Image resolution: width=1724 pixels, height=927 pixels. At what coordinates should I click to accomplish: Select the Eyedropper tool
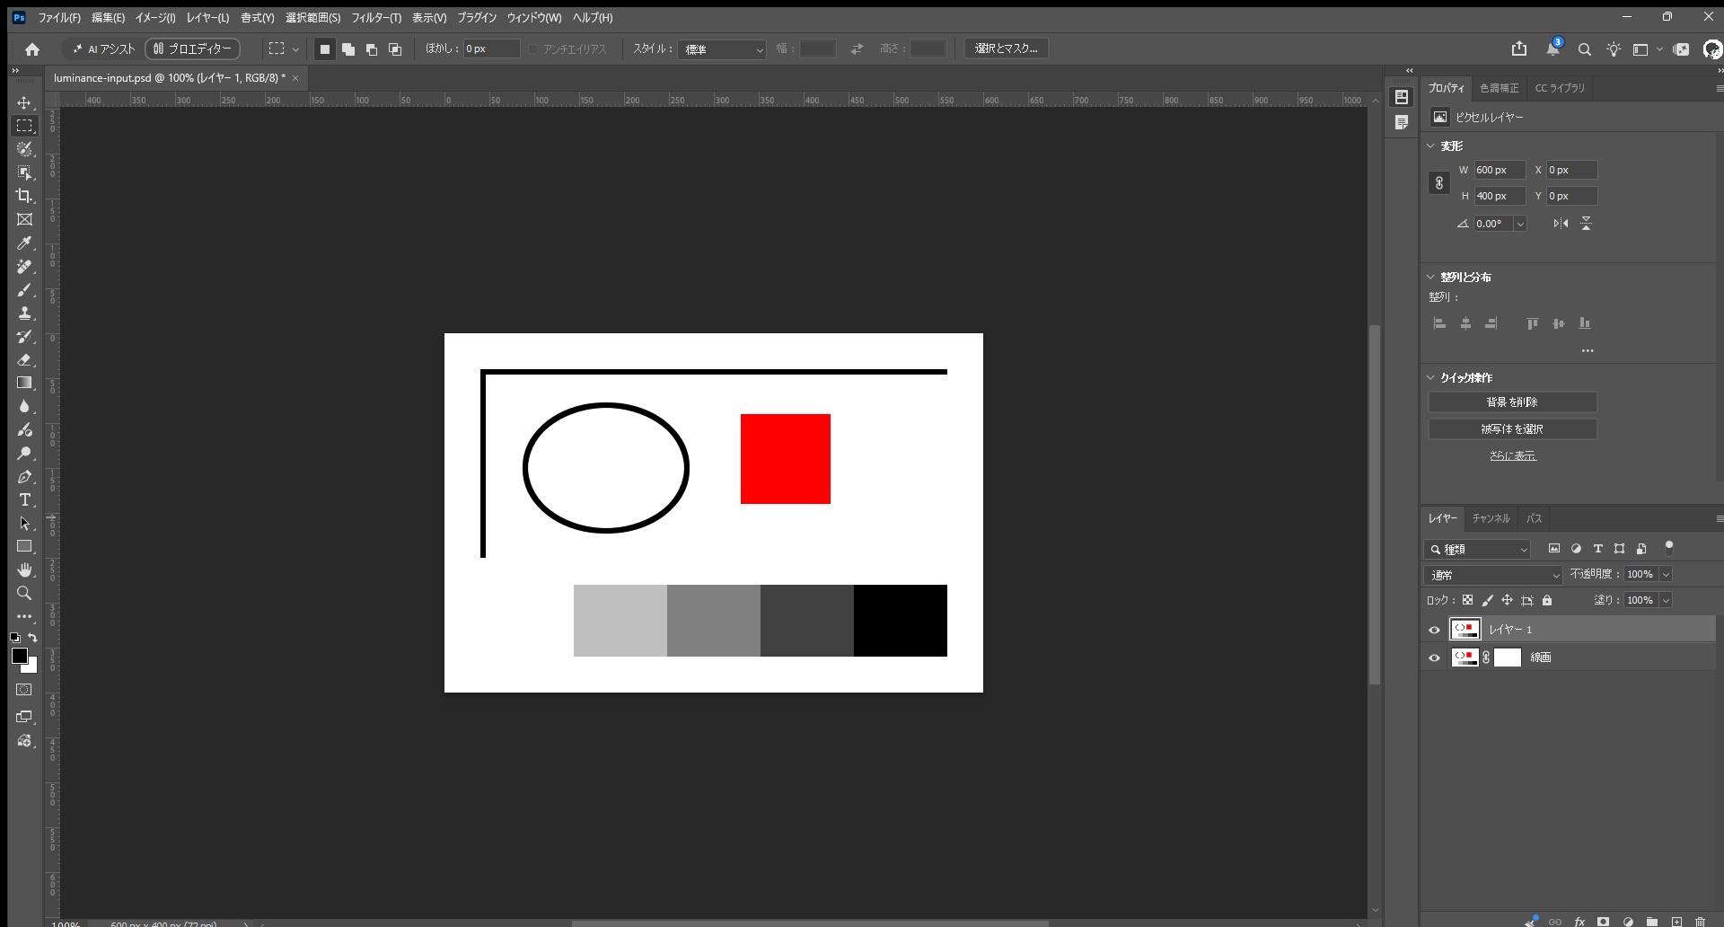(24, 243)
